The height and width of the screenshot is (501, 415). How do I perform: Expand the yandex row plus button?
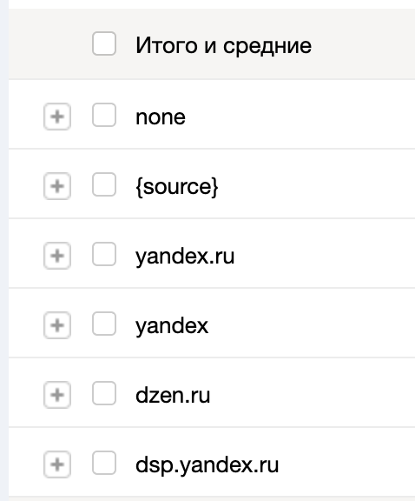pos(57,325)
